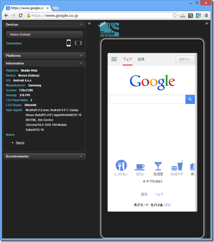Switch to landscape orientation icon

point(78,43)
